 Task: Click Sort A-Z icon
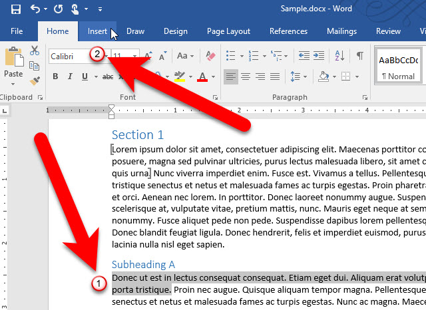click(x=339, y=56)
